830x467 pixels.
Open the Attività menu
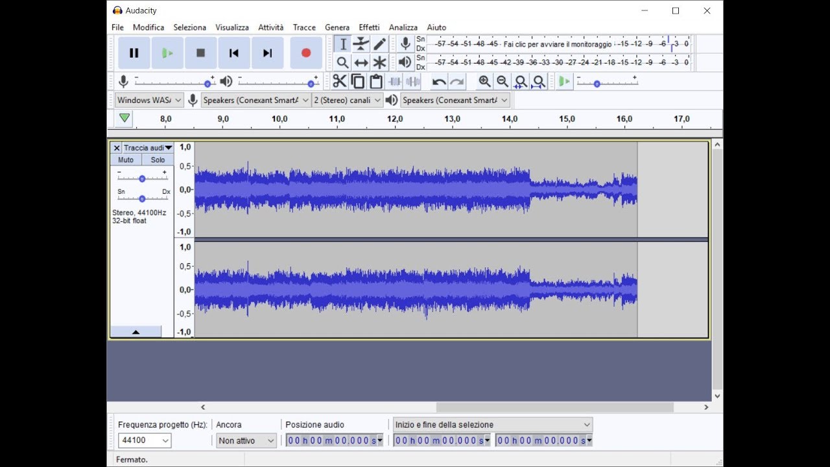pyautogui.click(x=271, y=27)
